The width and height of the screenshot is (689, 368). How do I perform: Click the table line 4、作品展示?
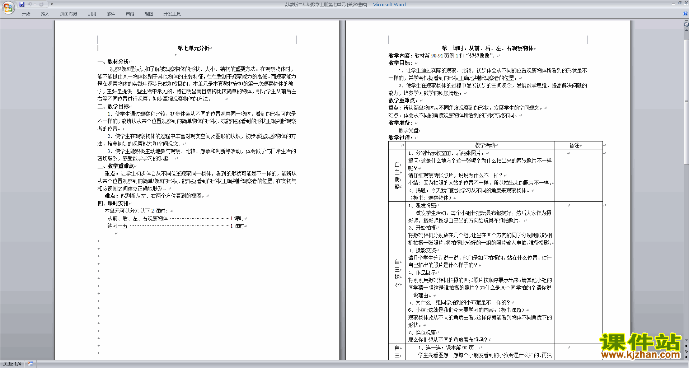coord(422,272)
